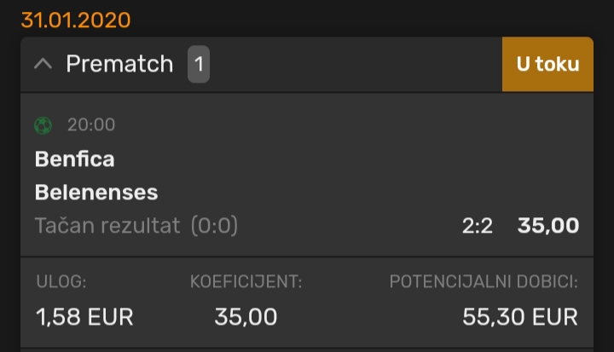Select the 2:2 predicted score
Viewport: 614px width, 352px height.
click(478, 226)
